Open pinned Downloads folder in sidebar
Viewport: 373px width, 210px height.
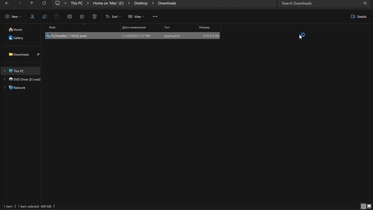[x=19, y=54]
